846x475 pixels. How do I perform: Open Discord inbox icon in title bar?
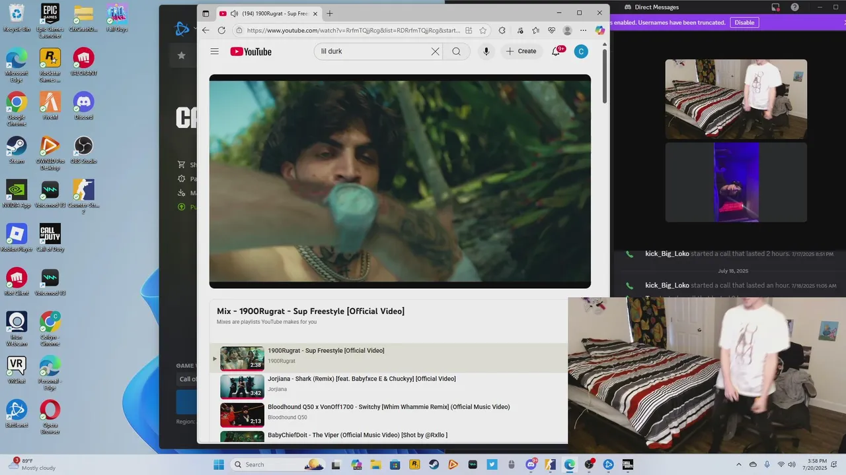(x=775, y=7)
